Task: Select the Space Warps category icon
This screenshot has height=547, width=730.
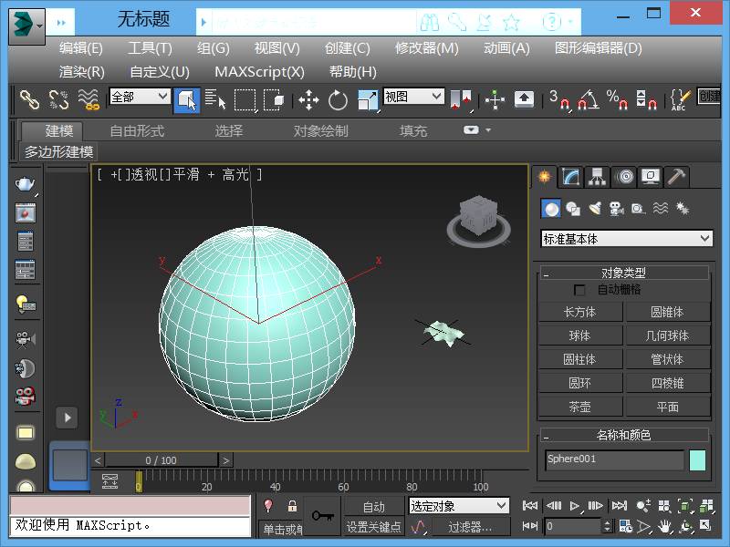Action: point(661,209)
